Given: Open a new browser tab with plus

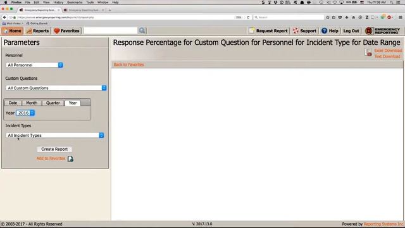Looking at the screenshot, I should (109, 10).
